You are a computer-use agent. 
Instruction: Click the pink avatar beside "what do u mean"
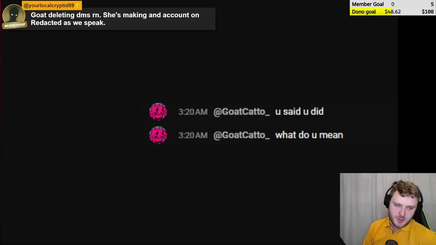[158, 135]
